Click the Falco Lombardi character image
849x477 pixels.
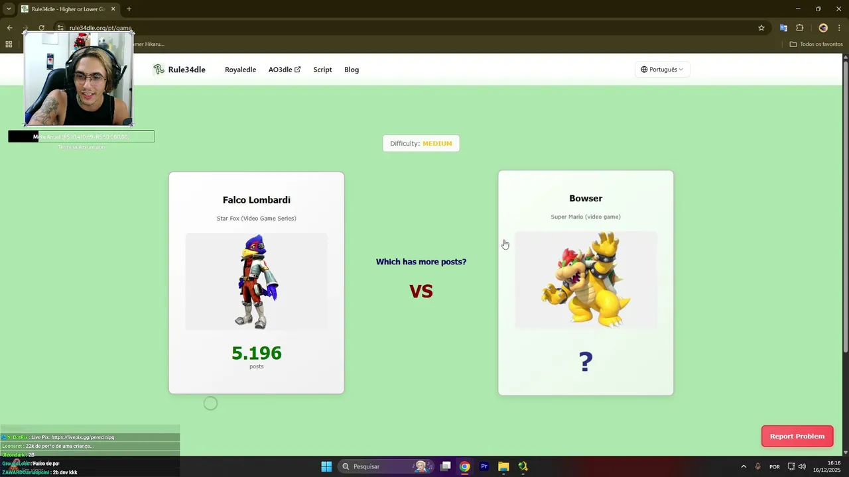256,282
